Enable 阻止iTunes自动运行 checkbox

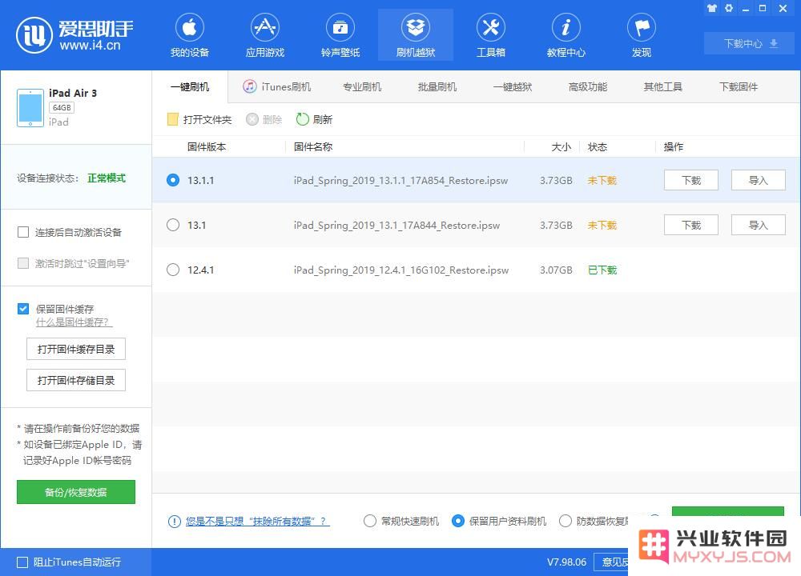pyautogui.click(x=22, y=562)
